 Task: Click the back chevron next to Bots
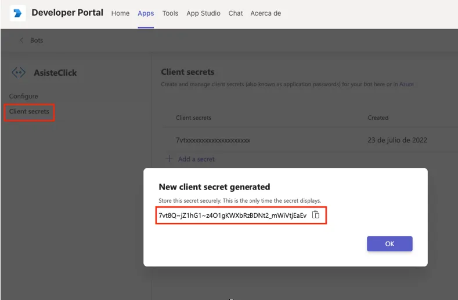(21, 40)
